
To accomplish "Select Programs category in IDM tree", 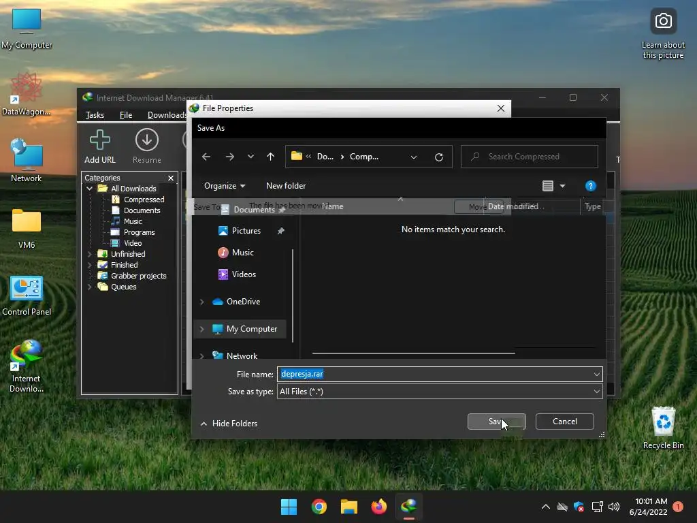I will coord(134,232).
